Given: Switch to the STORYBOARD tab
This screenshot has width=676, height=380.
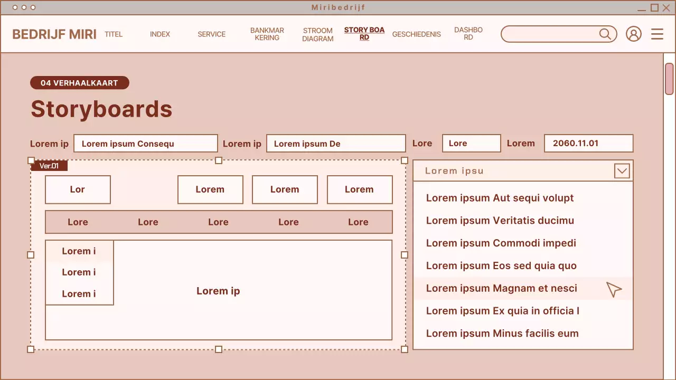Looking at the screenshot, I should coord(364,34).
